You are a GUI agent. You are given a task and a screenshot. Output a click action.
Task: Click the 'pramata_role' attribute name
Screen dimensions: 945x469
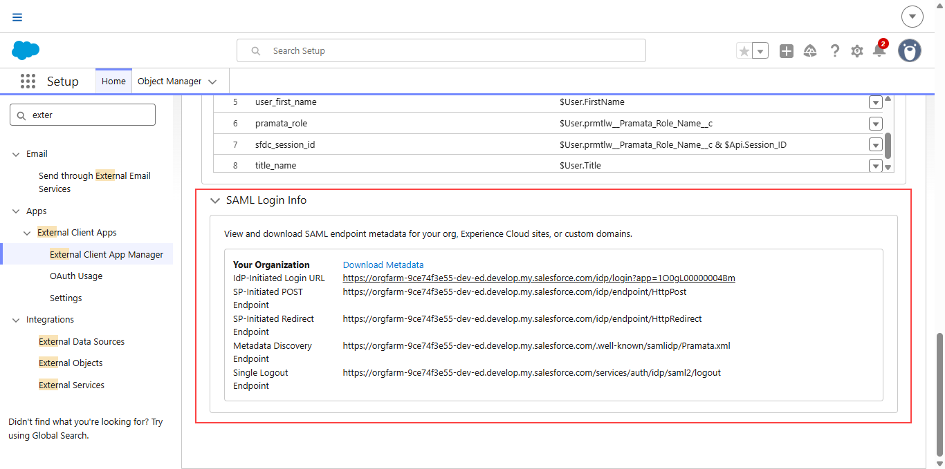point(281,124)
